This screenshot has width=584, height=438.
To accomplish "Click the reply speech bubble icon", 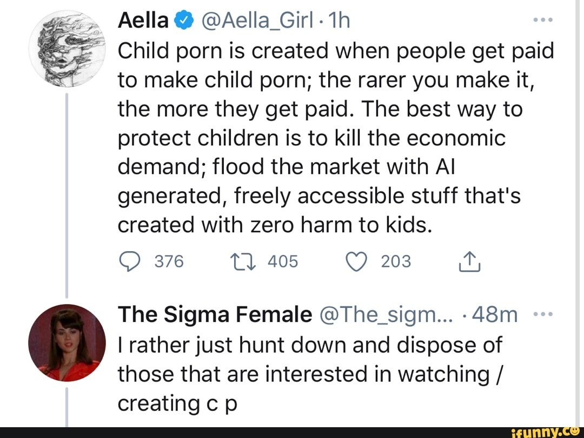I will pyautogui.click(x=129, y=262).
